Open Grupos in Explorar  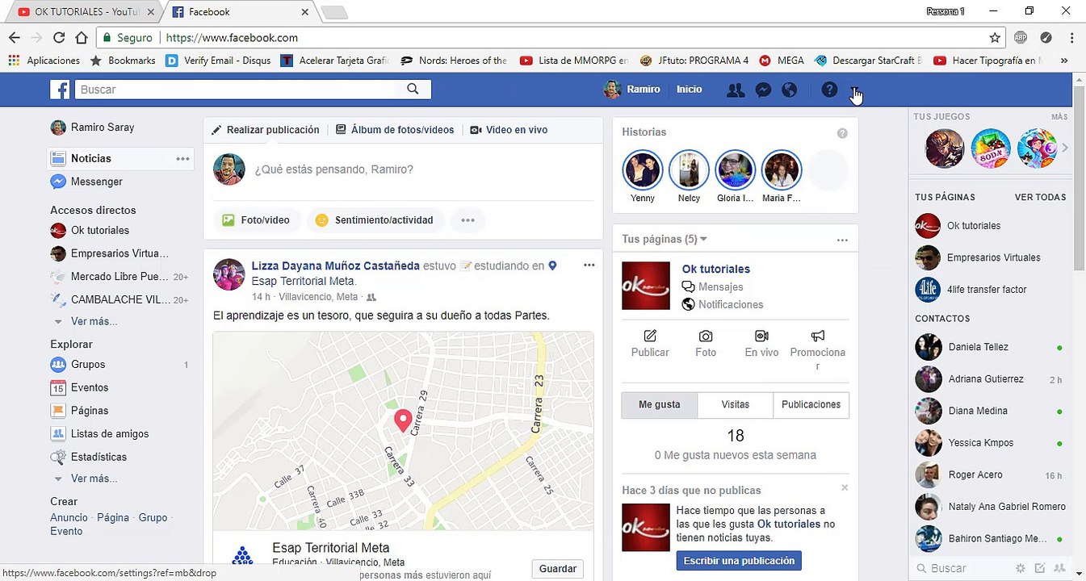[88, 365]
